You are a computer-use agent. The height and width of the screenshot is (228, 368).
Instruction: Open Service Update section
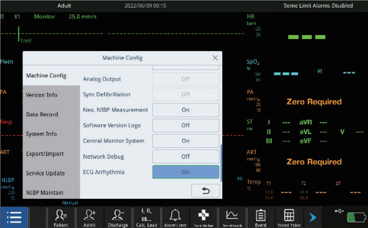point(45,173)
